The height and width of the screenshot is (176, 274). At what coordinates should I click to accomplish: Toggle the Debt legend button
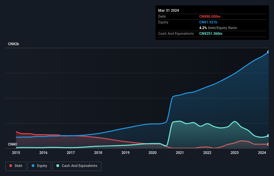16,166
